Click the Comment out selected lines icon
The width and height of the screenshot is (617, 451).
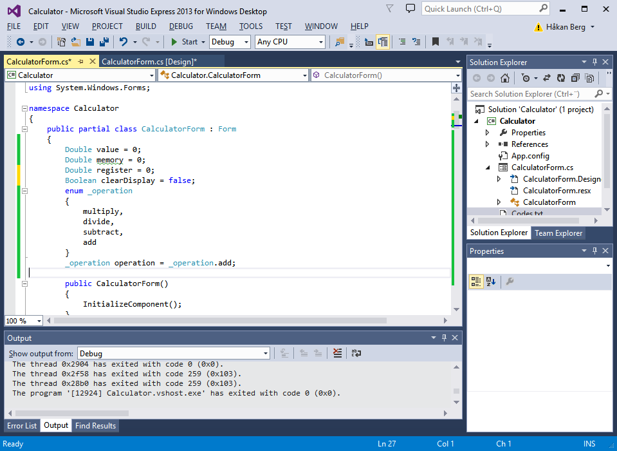[x=402, y=42]
